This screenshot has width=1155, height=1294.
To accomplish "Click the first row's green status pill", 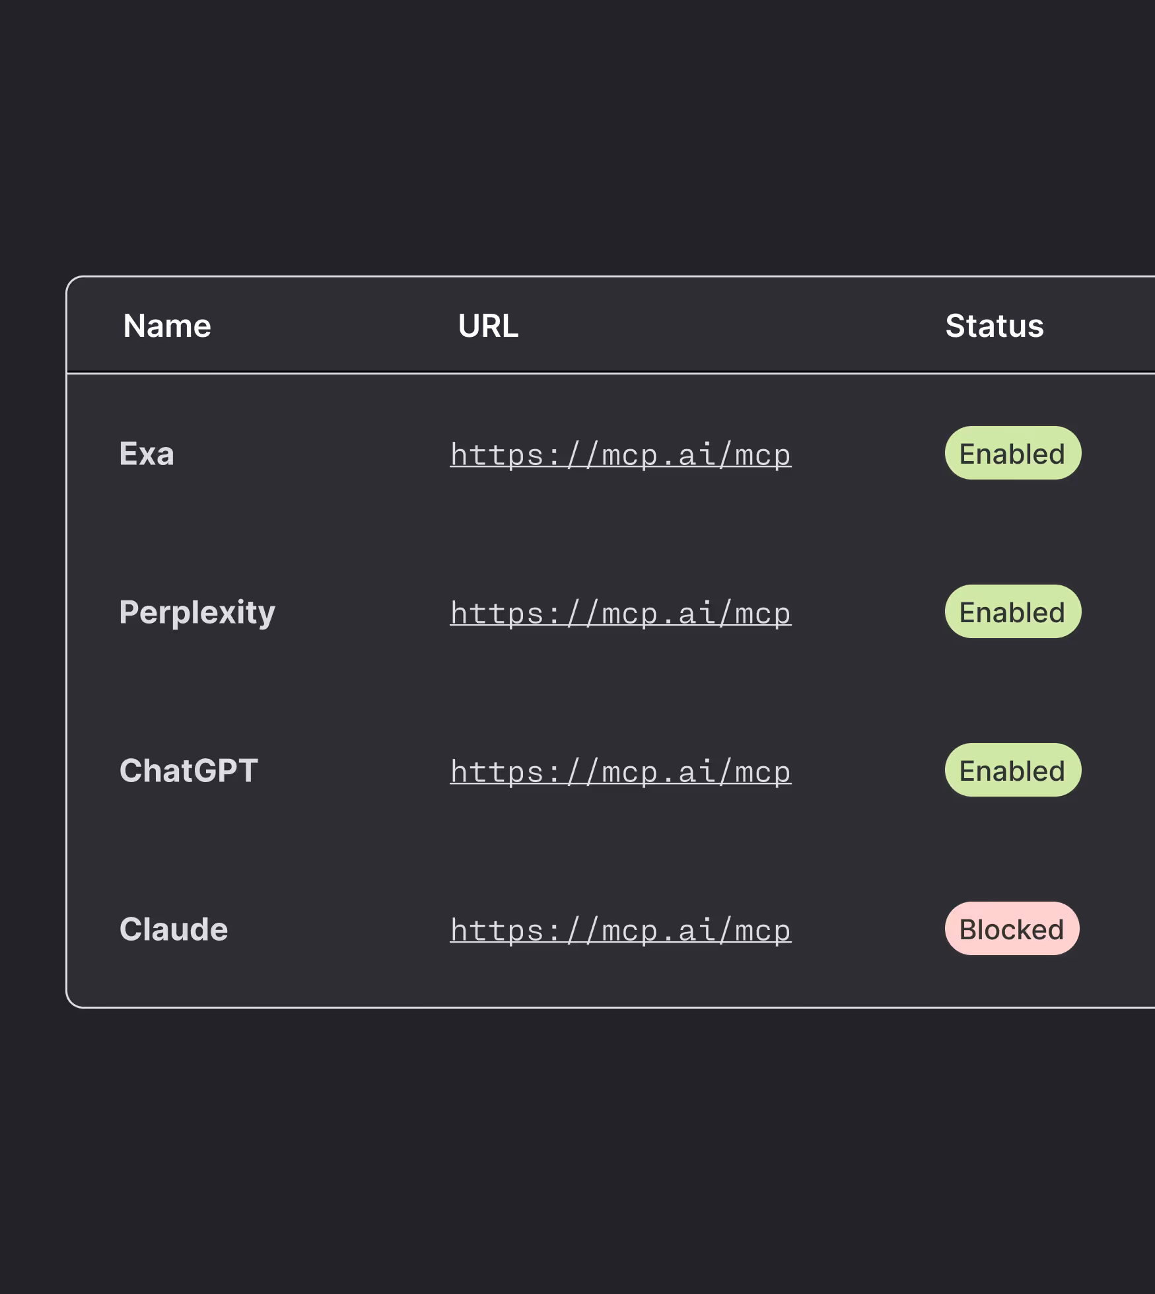I will [x=1012, y=454].
